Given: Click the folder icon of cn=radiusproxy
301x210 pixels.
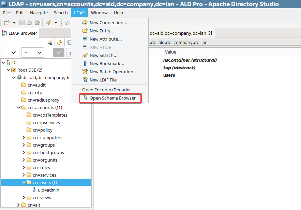Looking at the screenshot, I should pos(24,100).
